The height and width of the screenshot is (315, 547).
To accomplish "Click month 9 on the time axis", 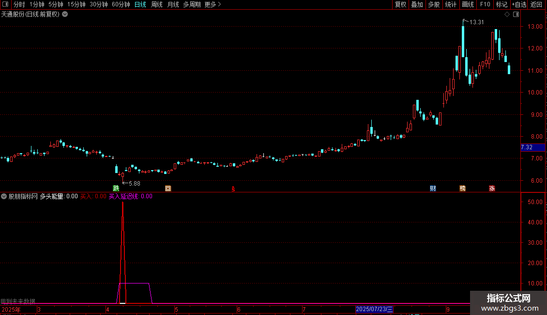I will pos(448,310).
